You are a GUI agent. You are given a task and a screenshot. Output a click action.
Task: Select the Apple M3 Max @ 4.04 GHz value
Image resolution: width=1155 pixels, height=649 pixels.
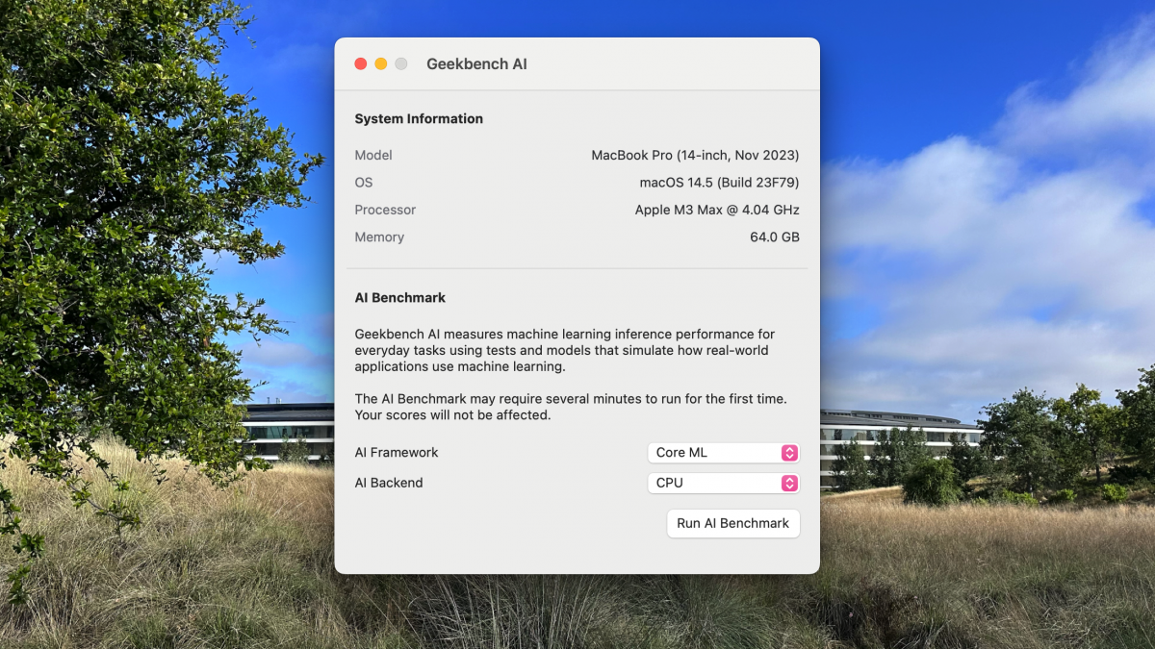tap(717, 210)
